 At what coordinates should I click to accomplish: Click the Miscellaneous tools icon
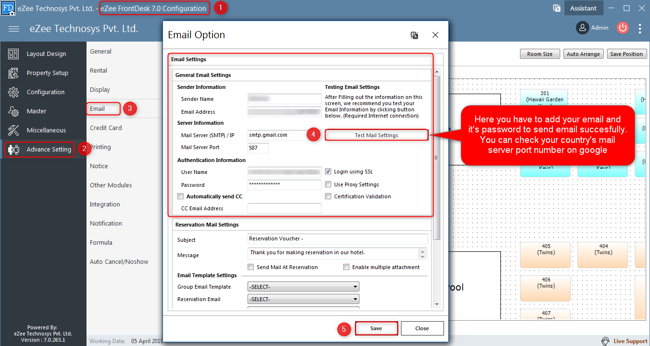pyautogui.click(x=13, y=130)
